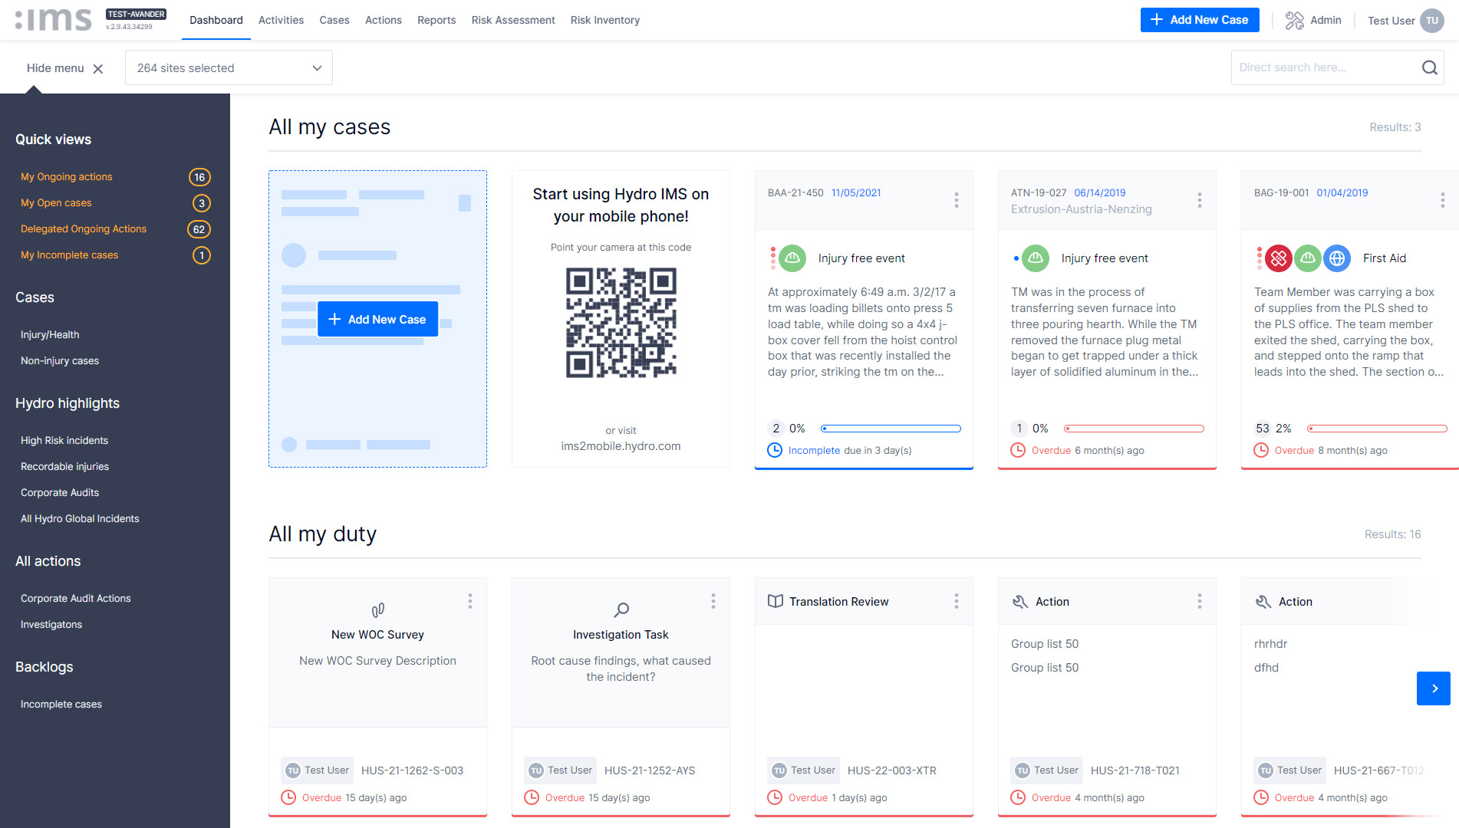Click Add New Case on the placeholder card

(377, 319)
